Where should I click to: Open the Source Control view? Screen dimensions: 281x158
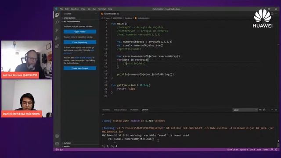pyautogui.click(x=57, y=30)
